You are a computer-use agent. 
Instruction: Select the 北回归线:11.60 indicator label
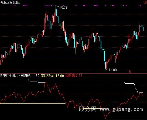[x=28, y=76]
